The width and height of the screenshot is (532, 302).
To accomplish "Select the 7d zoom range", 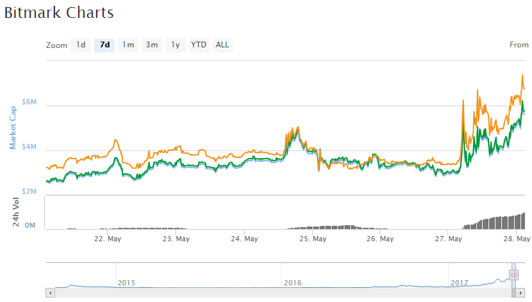I will click(104, 45).
